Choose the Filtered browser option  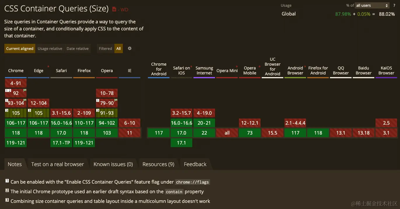point(105,48)
